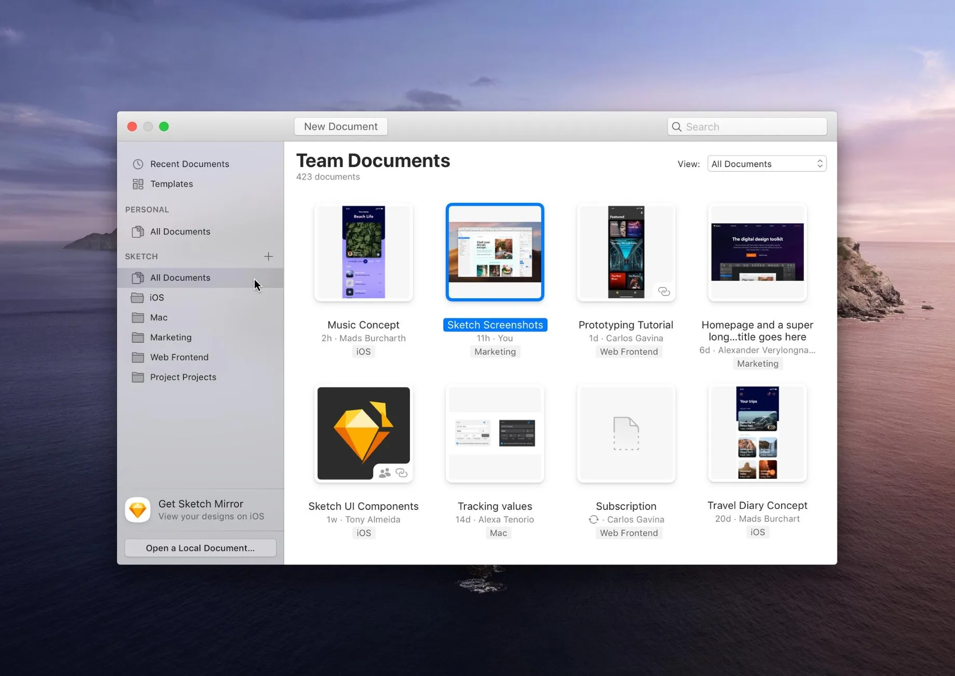The image size is (955, 676).
Task: Click the Mac tag under Tracking values
Action: (498, 533)
